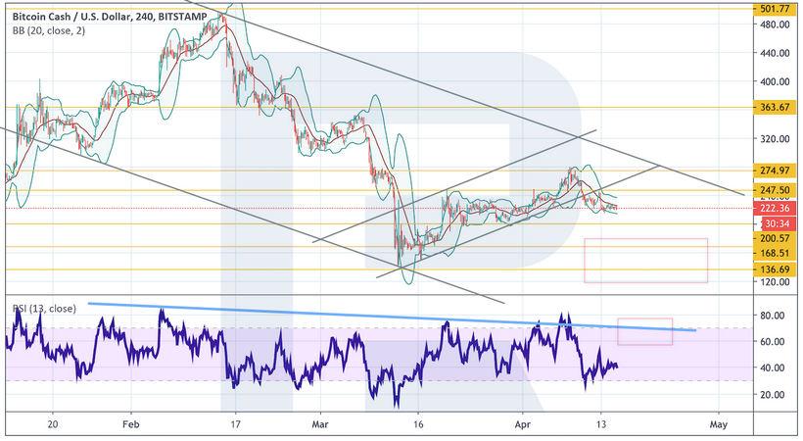
Task: Click the 501.77 price level label
Action: point(775,8)
